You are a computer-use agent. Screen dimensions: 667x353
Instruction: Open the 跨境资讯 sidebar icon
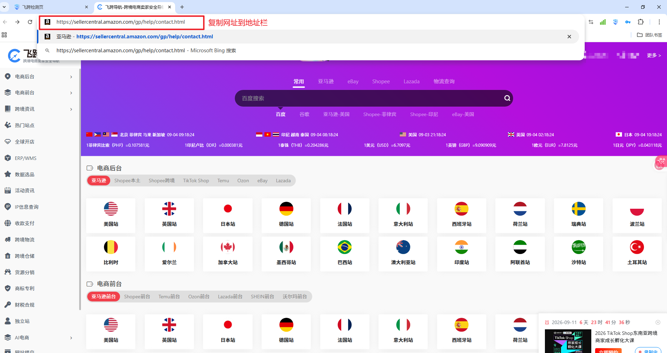pos(8,109)
